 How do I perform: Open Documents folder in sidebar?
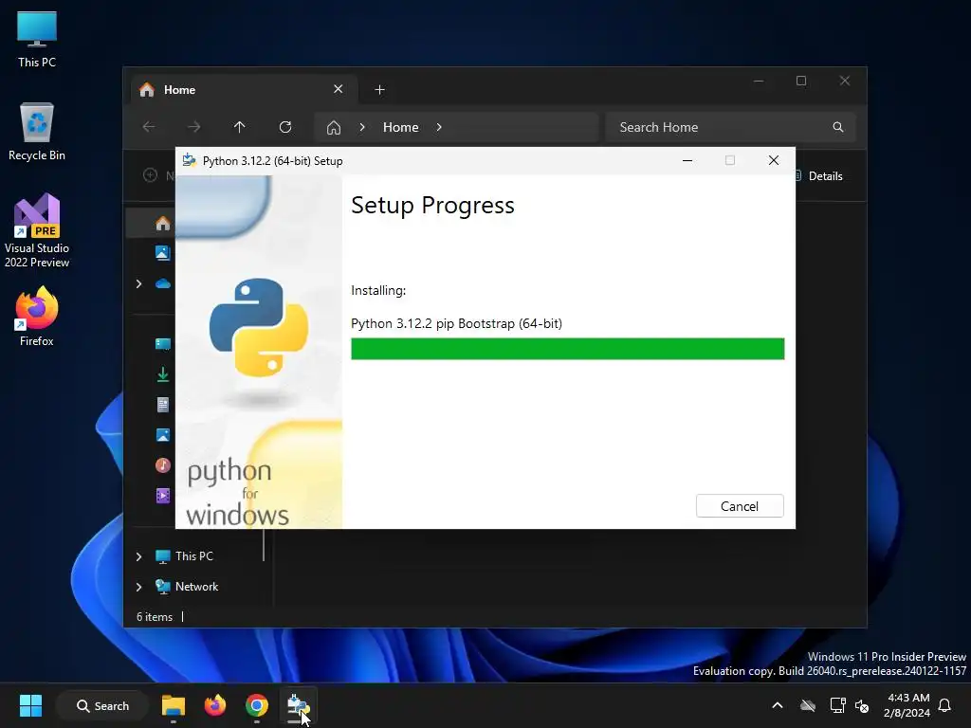(x=163, y=404)
